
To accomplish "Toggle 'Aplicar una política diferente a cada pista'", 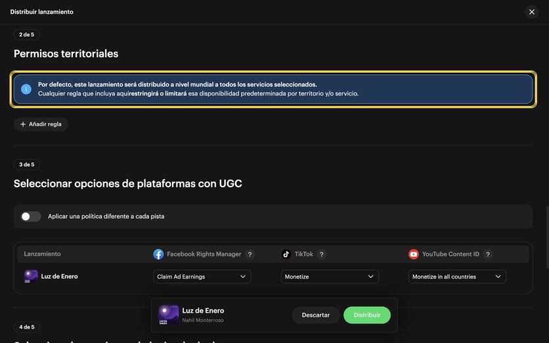I will coord(31,217).
